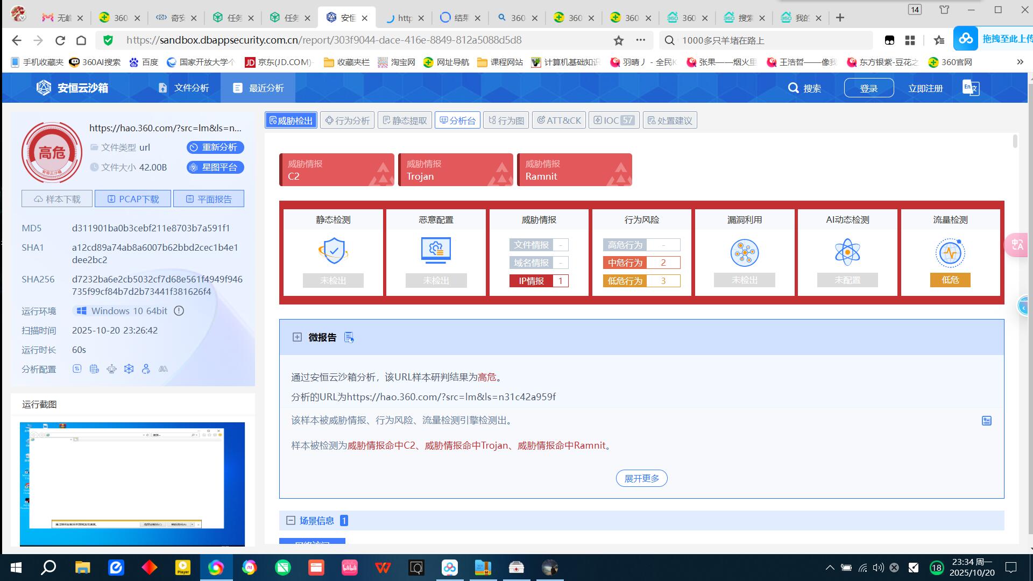Expand the 微报告 section
The height and width of the screenshot is (581, 1033).
(x=297, y=337)
